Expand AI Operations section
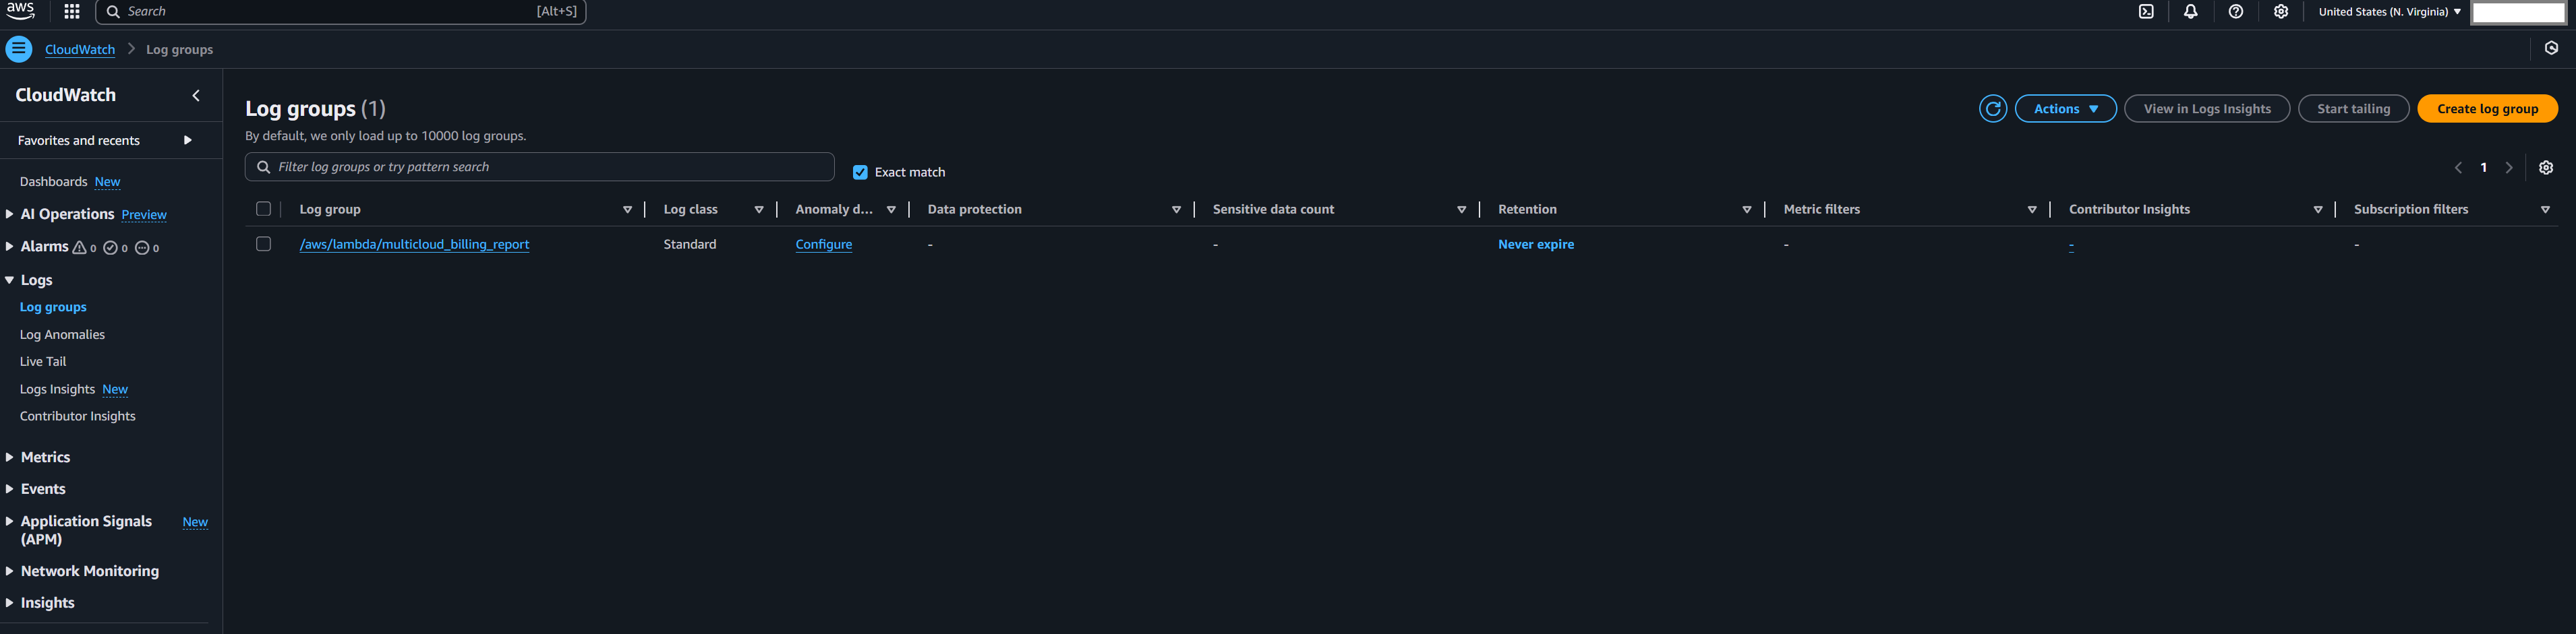This screenshot has height=634, width=2576. (10, 215)
